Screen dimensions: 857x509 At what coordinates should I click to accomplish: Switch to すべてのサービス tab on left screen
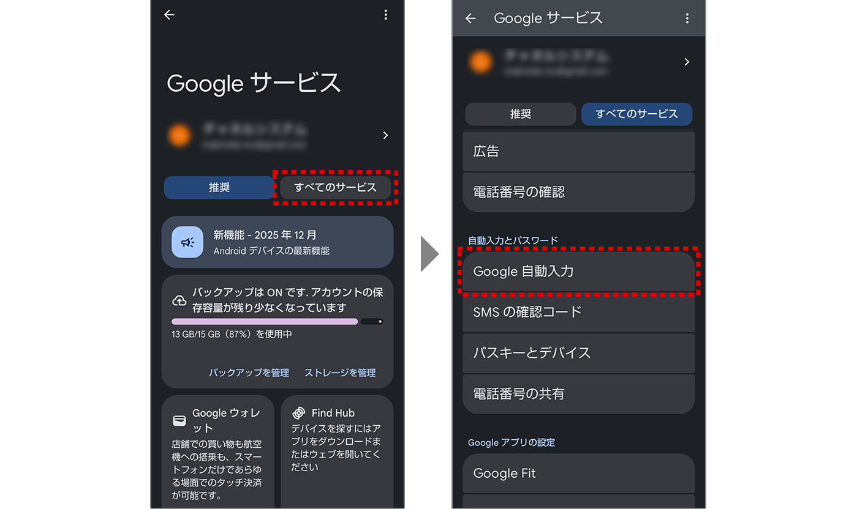[x=335, y=188]
